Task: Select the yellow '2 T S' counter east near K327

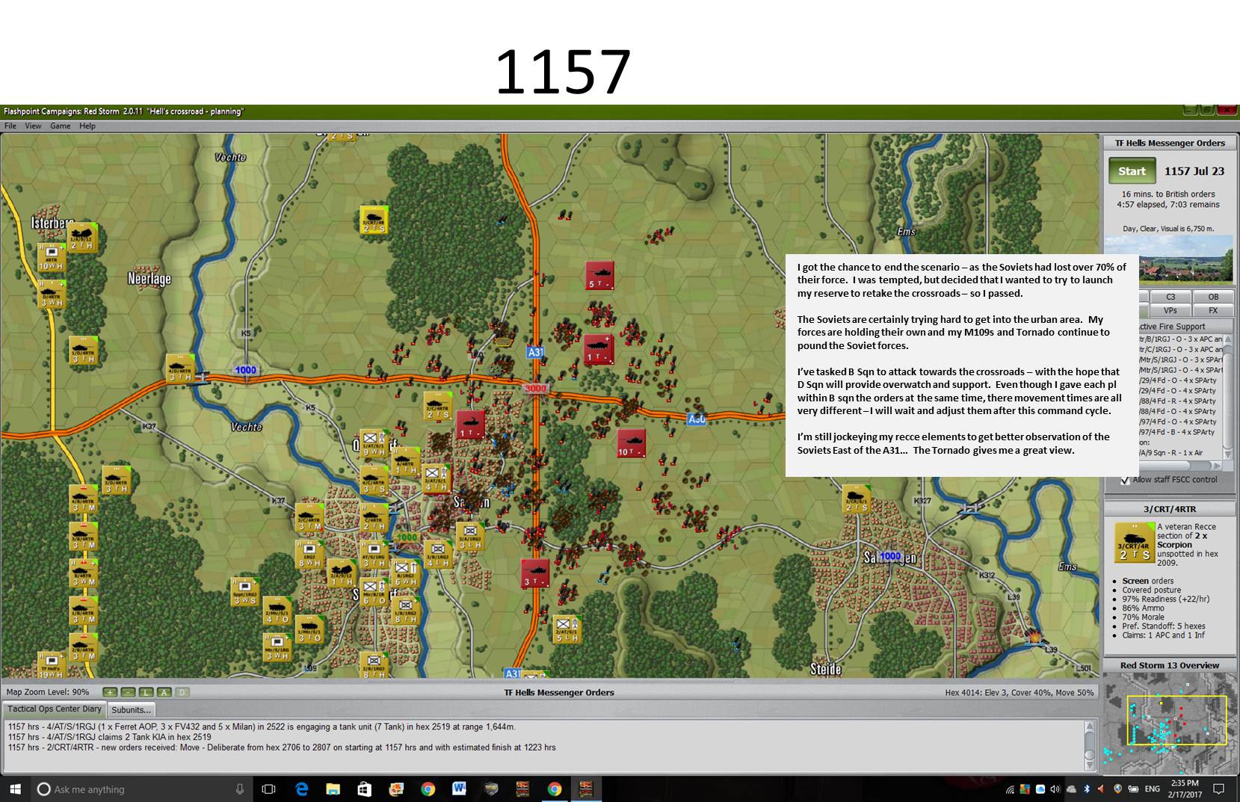Action: tap(857, 499)
